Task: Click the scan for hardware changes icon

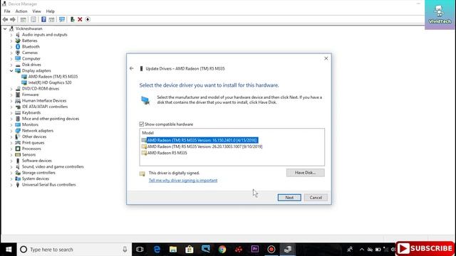Action: 62,19
